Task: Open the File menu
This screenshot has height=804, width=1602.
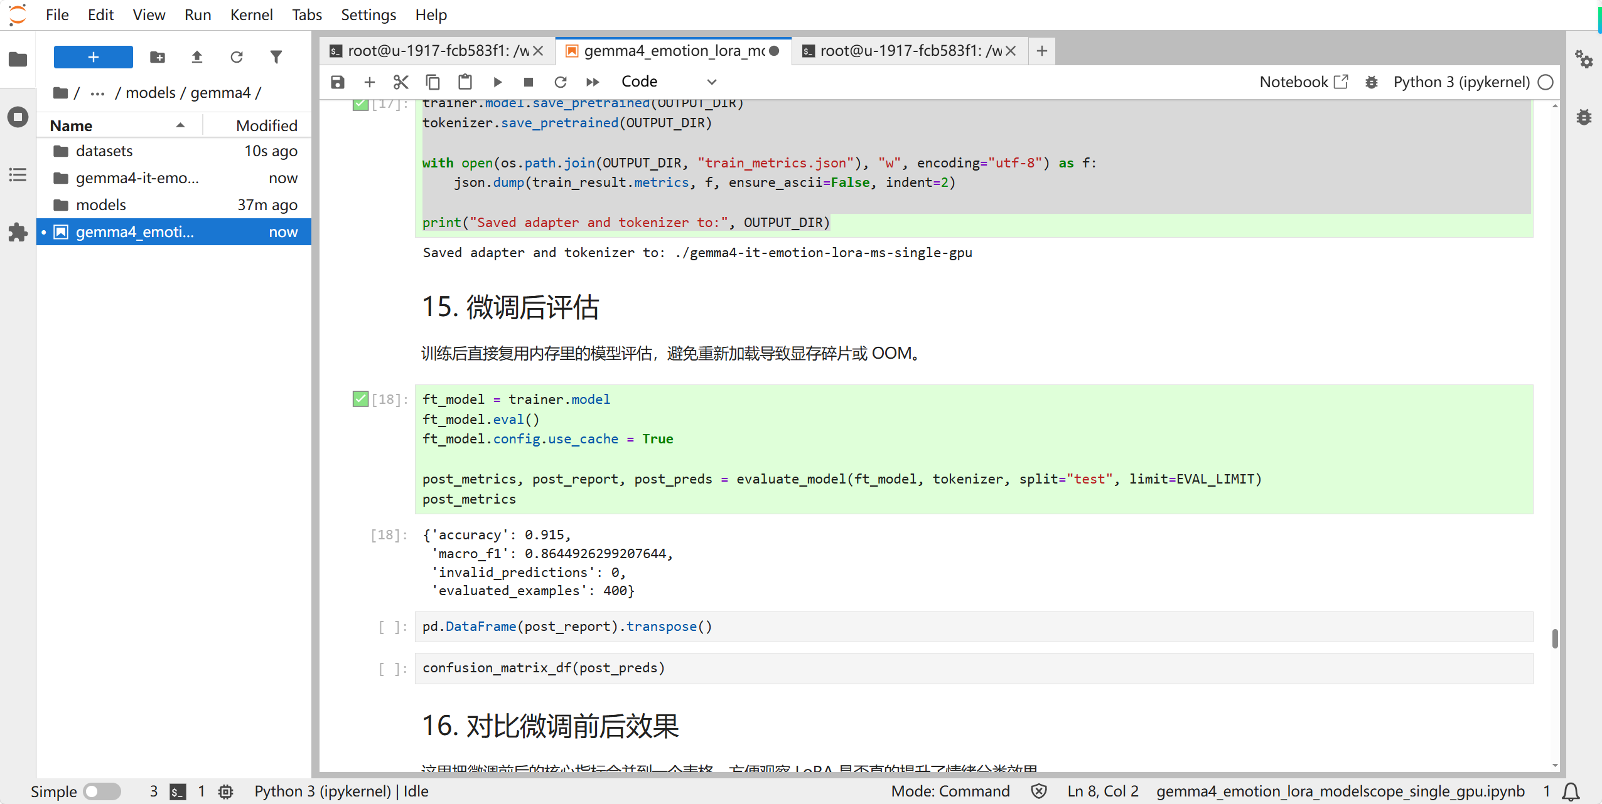Action: [x=57, y=14]
